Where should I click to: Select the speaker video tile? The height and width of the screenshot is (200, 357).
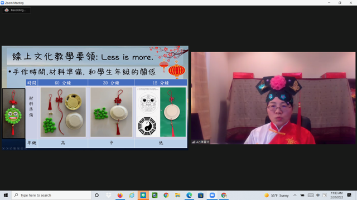[x=273, y=98]
